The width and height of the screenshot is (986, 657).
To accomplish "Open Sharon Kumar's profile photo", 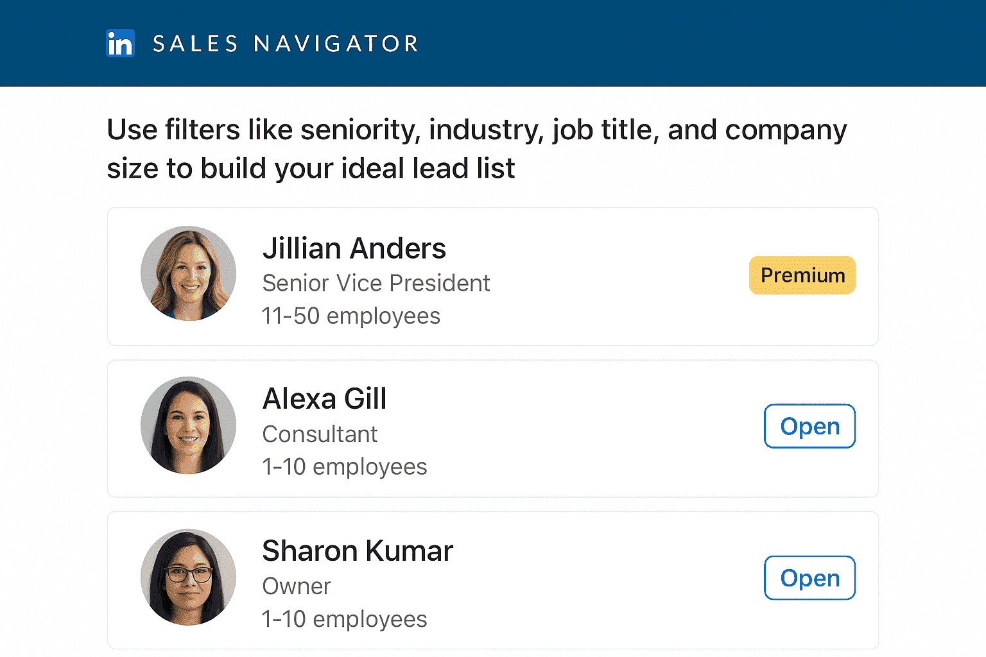I will click(x=188, y=577).
